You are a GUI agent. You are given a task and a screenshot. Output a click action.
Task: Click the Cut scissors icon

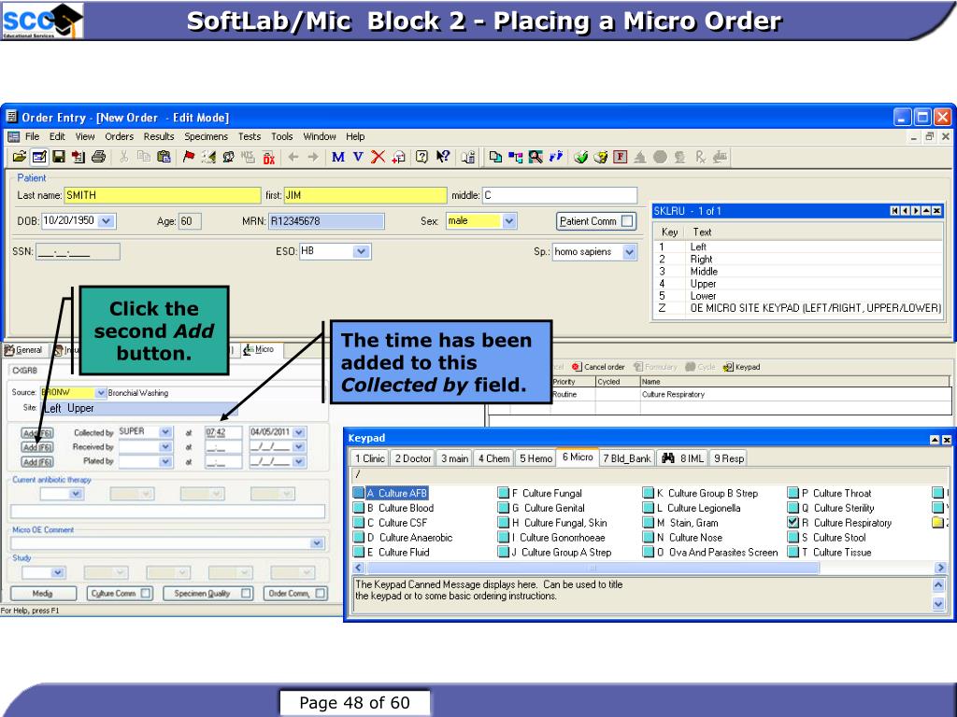click(124, 157)
